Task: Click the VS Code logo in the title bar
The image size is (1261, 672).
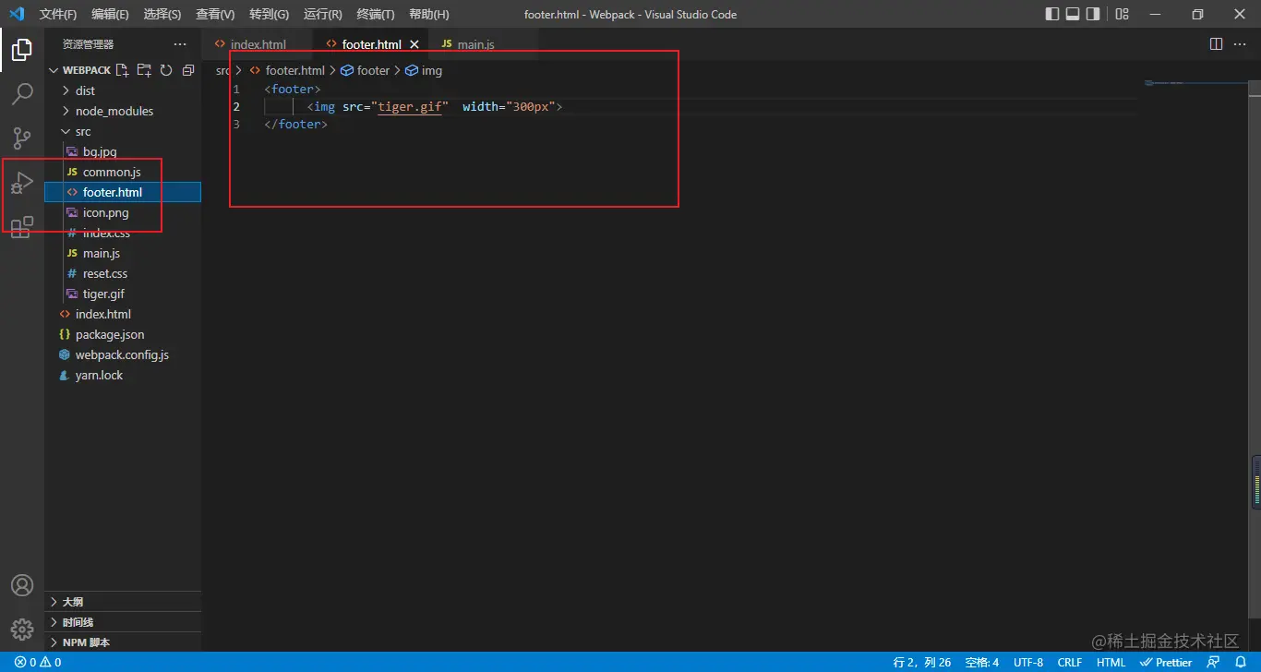Action: (16, 14)
